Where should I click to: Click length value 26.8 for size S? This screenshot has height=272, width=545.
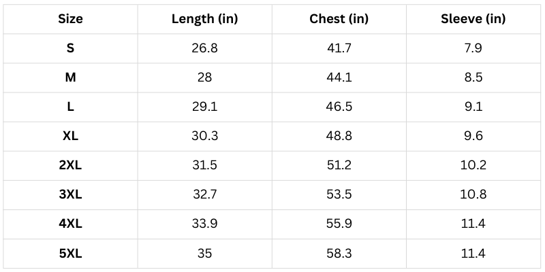tap(204, 48)
